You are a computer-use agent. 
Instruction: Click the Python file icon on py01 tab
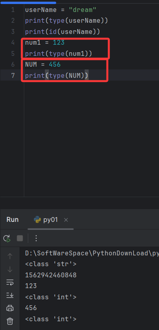[x=37, y=220]
